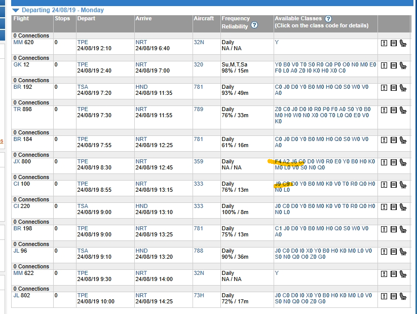This screenshot has width=417, height=314.
Task: Open details list icon for GK 12
Action: pyautogui.click(x=394, y=65)
